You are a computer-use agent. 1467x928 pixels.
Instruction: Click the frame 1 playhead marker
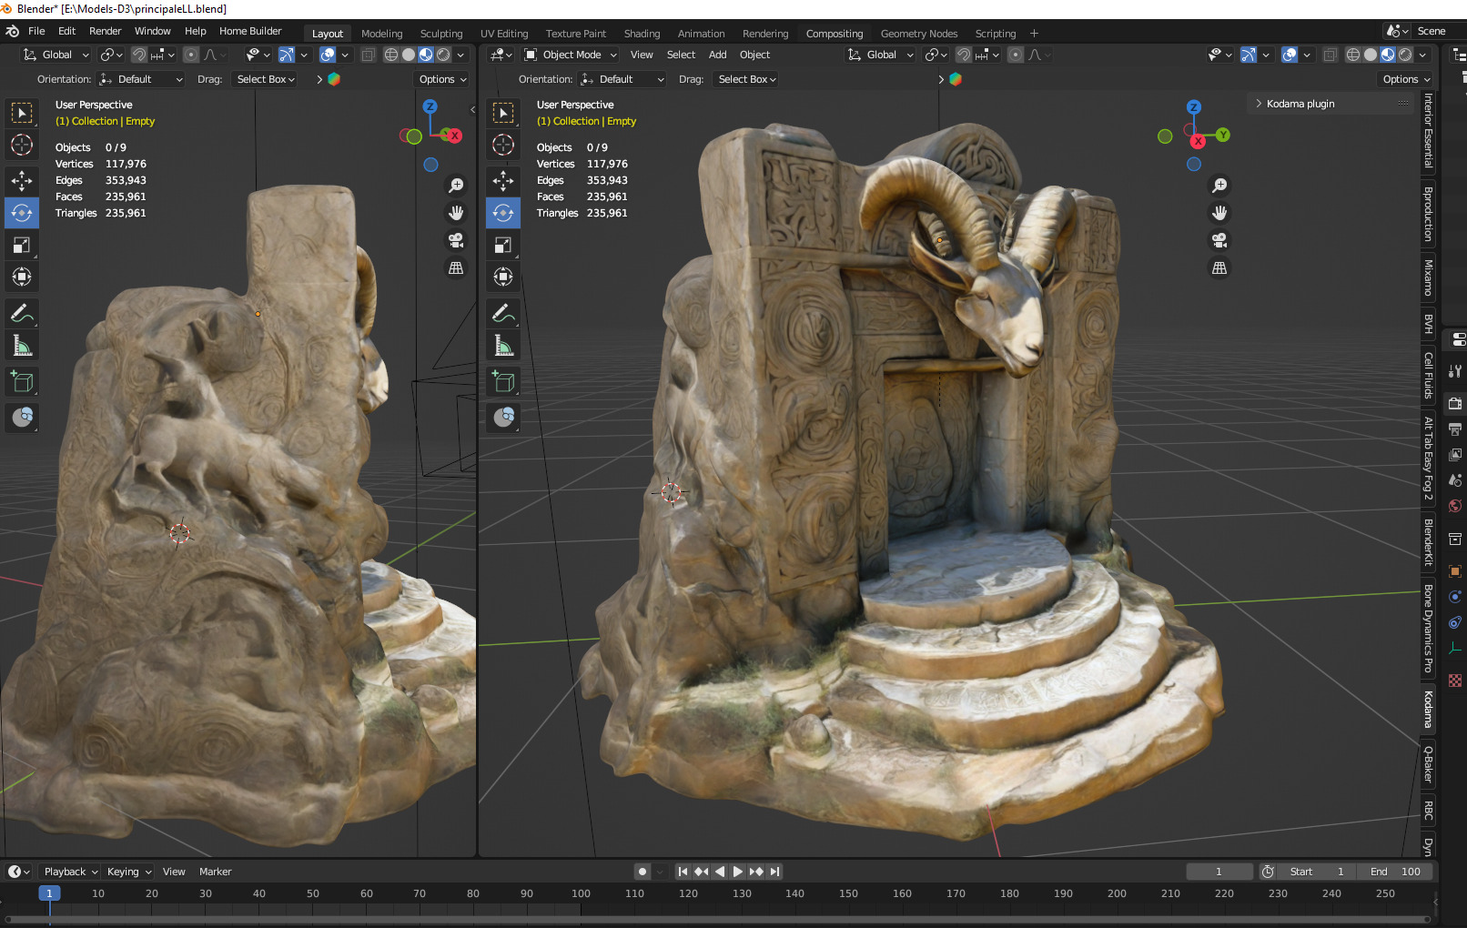(49, 893)
